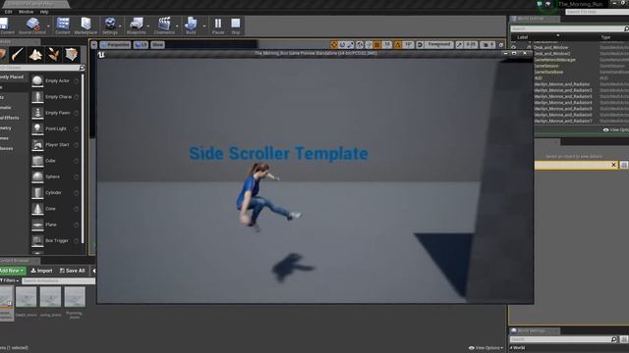Open the Recently Placed category
This screenshot has width=629, height=353.
click(x=14, y=76)
